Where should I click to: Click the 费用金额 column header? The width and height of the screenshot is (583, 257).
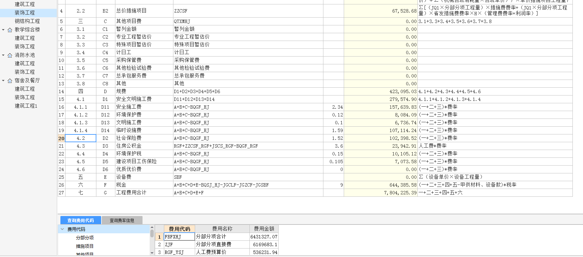264,229
